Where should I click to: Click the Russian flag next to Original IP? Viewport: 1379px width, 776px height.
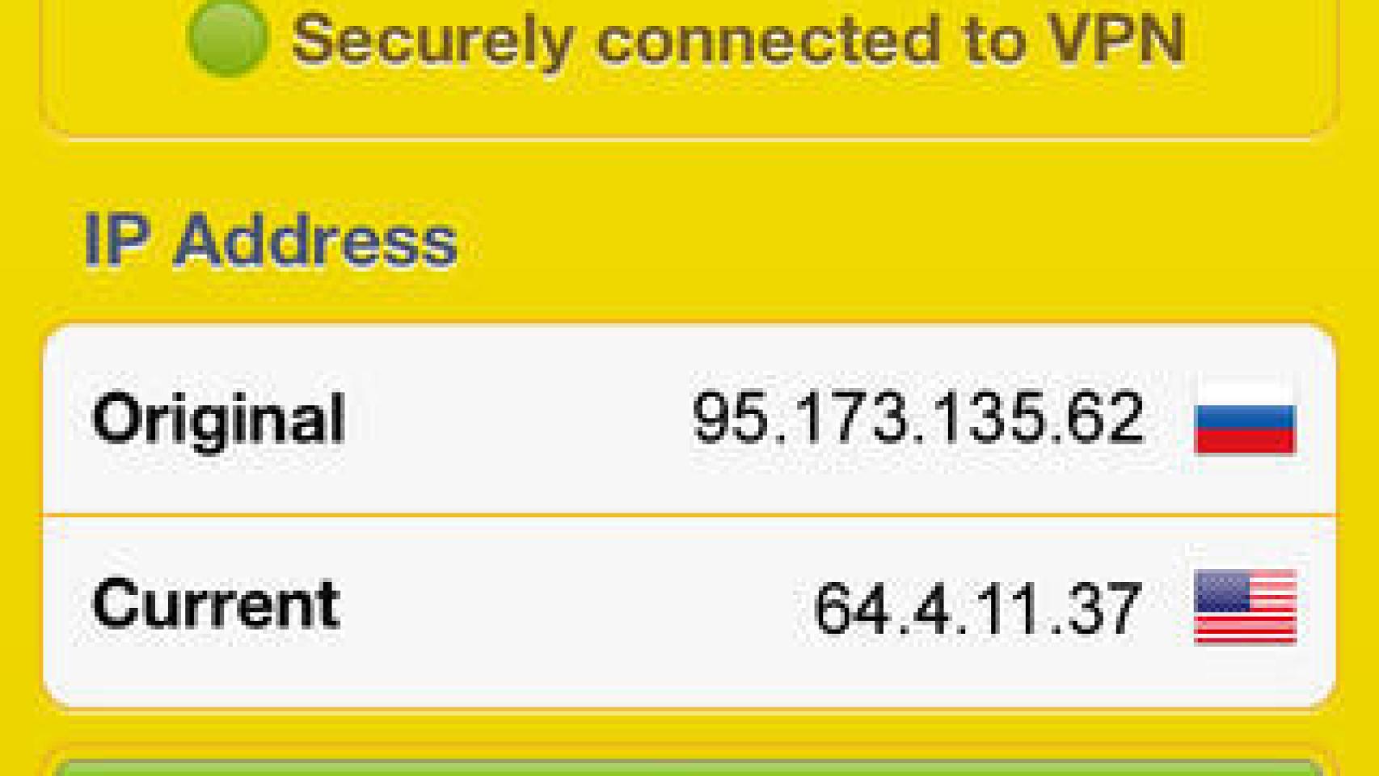click(1245, 419)
